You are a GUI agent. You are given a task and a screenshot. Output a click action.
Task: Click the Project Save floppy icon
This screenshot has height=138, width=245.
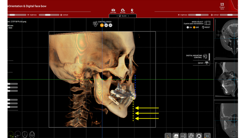point(222,5)
